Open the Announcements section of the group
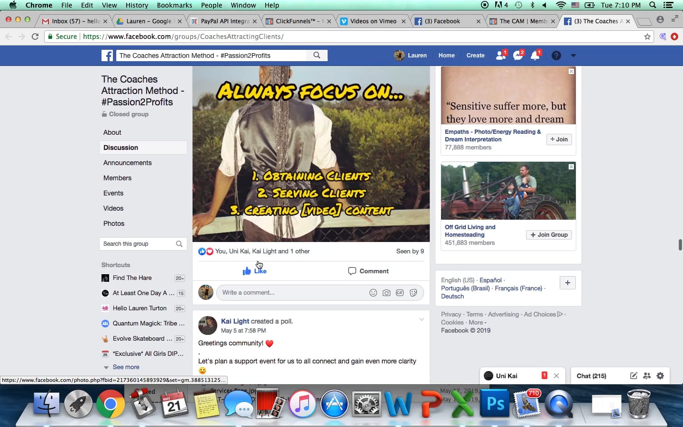The width and height of the screenshot is (683, 427). [128, 163]
